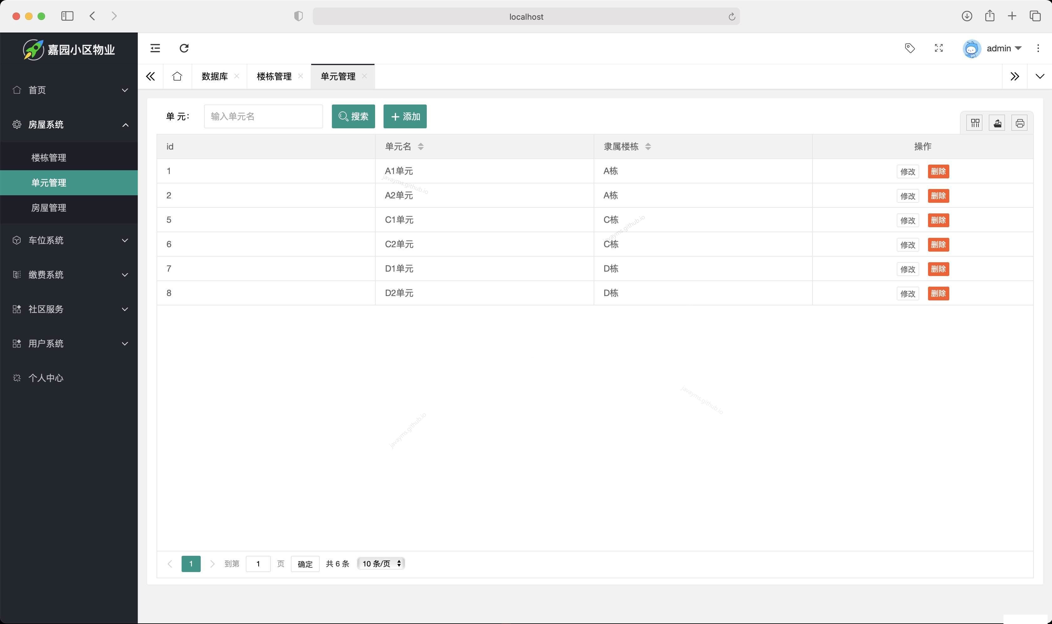Select 房屋管理 in the sidebar
This screenshot has height=624, width=1052.
click(x=49, y=207)
